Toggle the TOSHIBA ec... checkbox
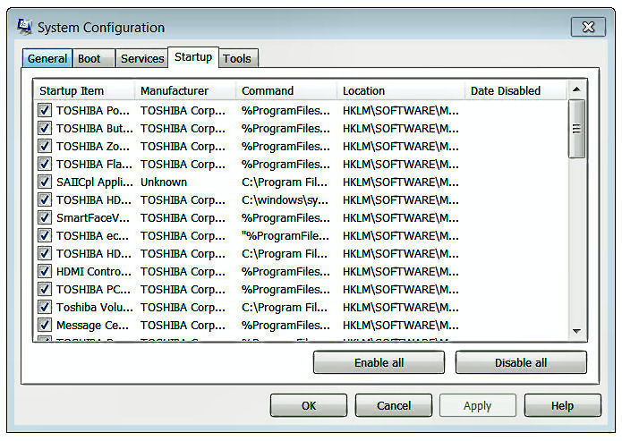Screen dimensions: 622x441 tap(45, 235)
